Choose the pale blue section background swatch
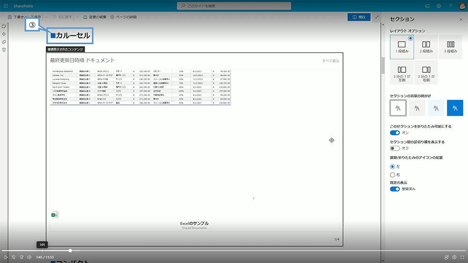This screenshot has height=263, width=468. click(x=436, y=108)
